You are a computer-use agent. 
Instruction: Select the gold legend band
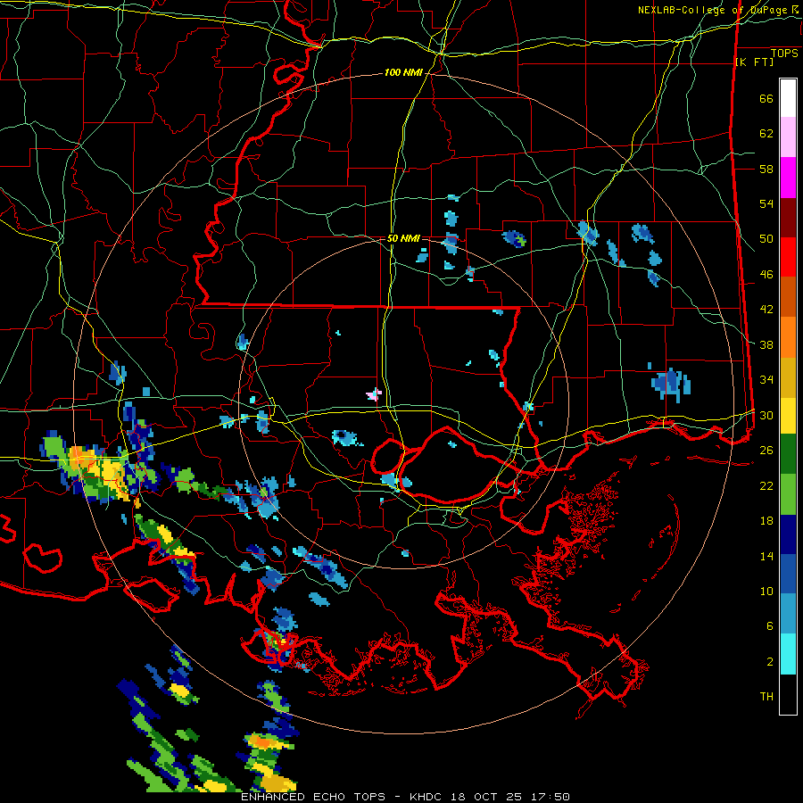(x=788, y=377)
